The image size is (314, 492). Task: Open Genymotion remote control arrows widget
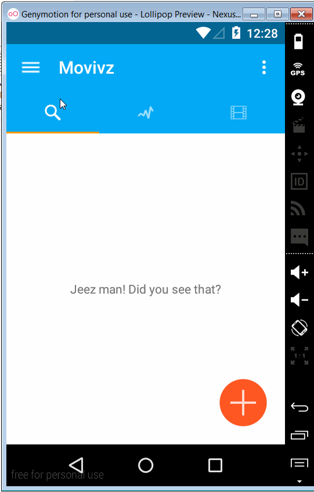point(299,154)
